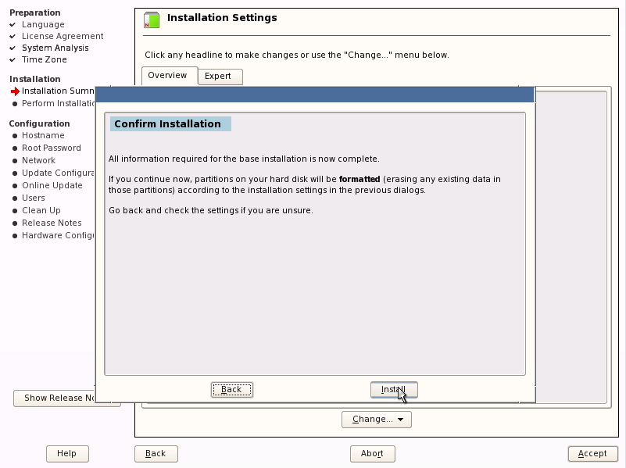The height and width of the screenshot is (468, 626).
Task: Open Help at the bottom left
Action: click(67, 454)
